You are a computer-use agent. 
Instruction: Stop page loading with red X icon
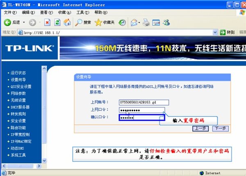point(47,23)
